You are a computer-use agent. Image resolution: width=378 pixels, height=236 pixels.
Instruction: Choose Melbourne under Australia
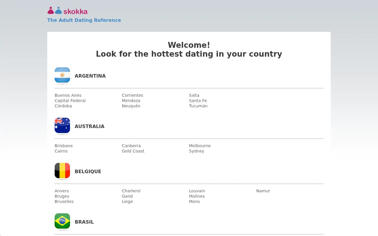pyautogui.click(x=200, y=146)
